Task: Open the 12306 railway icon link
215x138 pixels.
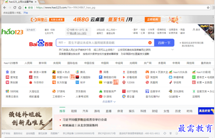Action: (x=124, y=82)
